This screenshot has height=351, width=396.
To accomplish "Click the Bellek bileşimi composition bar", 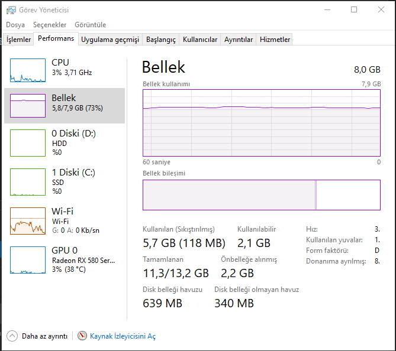I will tap(261, 195).
